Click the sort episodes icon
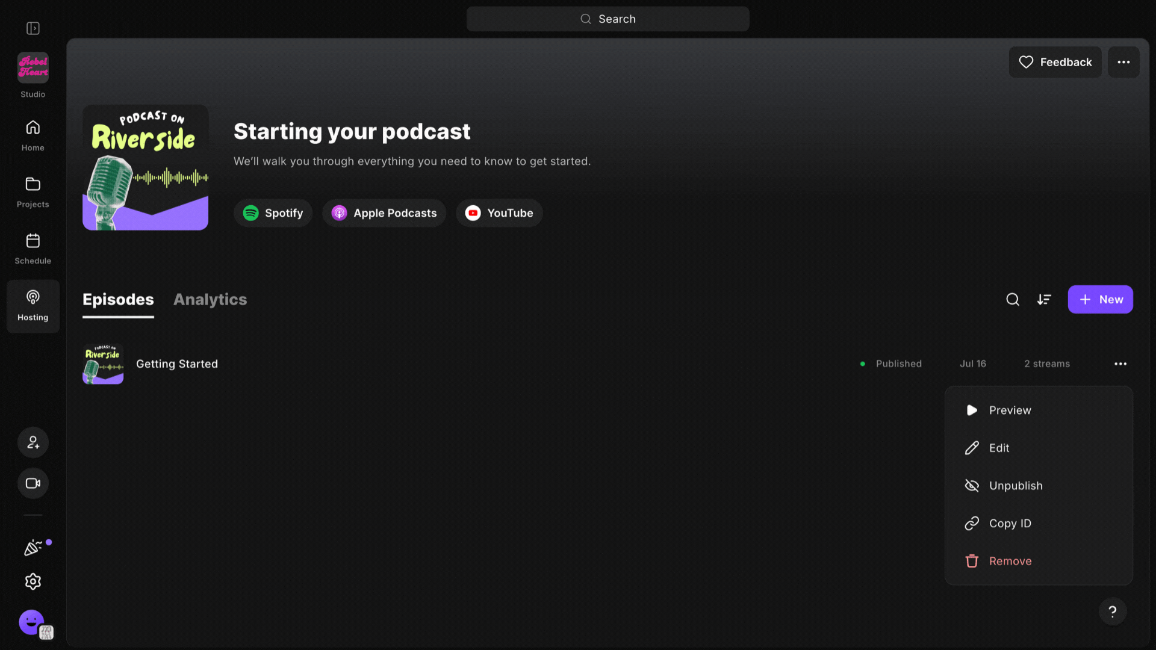 coord(1044,300)
